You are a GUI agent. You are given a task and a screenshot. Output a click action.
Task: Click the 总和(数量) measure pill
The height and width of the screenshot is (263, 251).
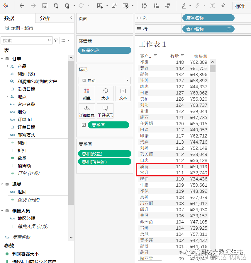[105, 154]
